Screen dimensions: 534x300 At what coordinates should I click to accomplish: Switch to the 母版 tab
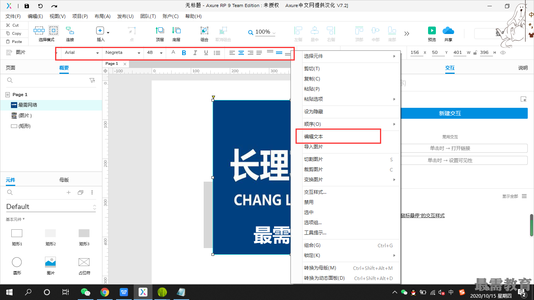[64, 180]
